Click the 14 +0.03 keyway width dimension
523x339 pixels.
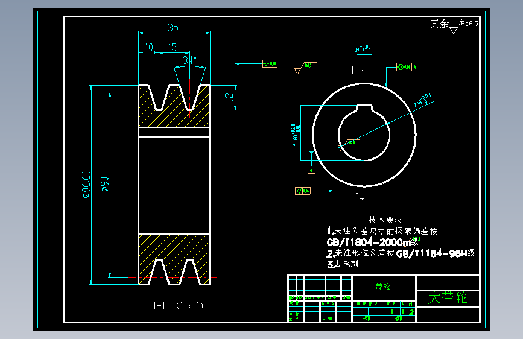[363, 49]
